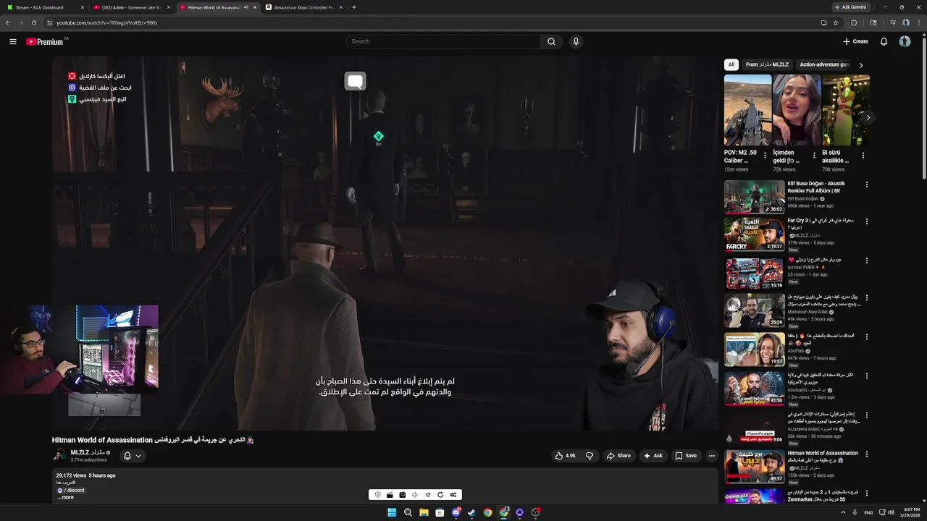Open the notification bell dropdown for MLZLZ

[x=132, y=456]
